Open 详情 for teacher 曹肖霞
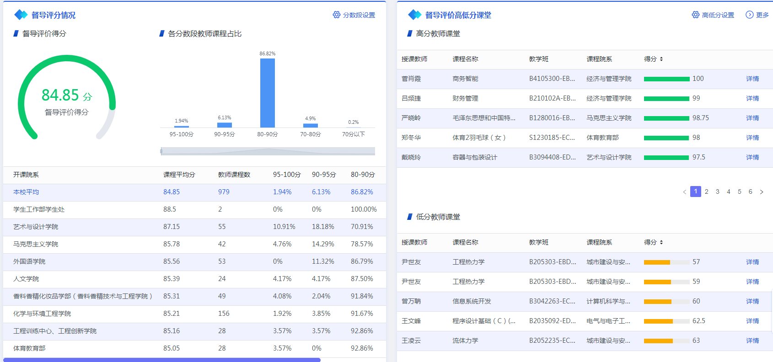This screenshot has height=362, width=773. pos(752,79)
